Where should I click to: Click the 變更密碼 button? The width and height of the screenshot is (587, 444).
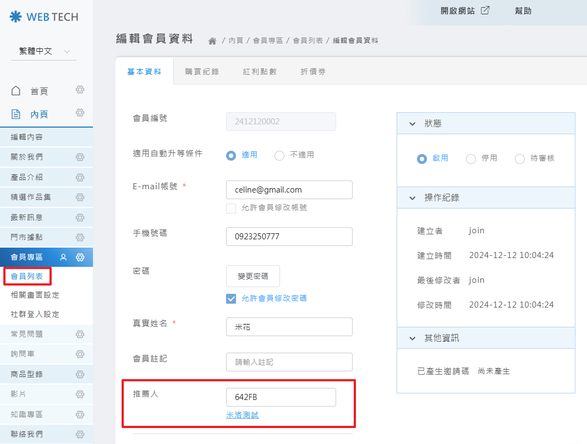pyautogui.click(x=253, y=276)
